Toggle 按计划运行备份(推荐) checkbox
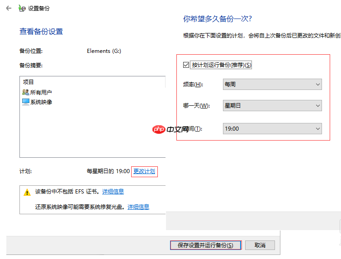 186,65
